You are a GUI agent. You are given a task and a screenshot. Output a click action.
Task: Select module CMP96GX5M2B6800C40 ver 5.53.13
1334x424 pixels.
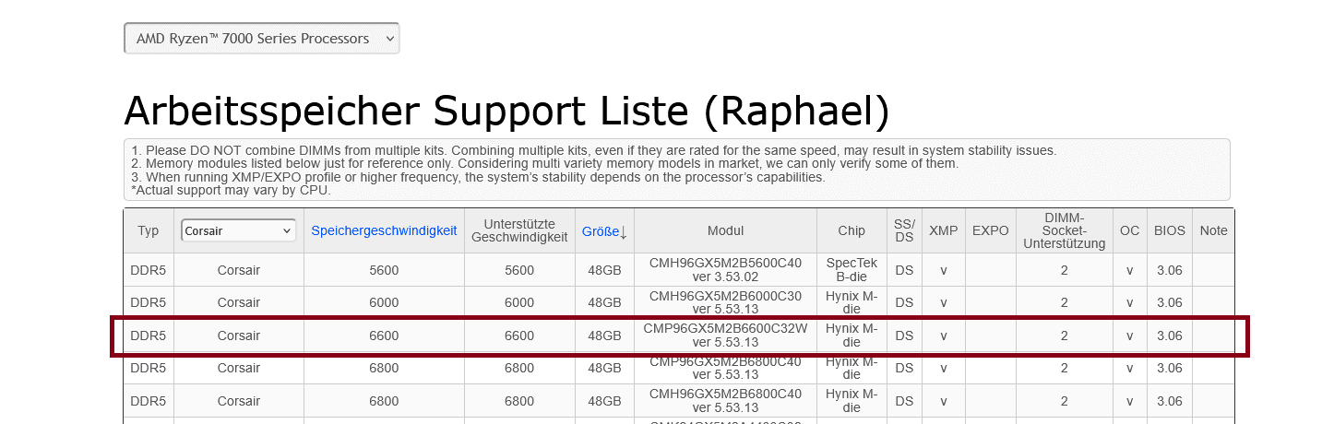point(725,368)
